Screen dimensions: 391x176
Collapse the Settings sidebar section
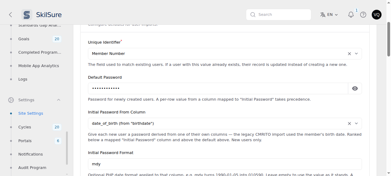59,100
